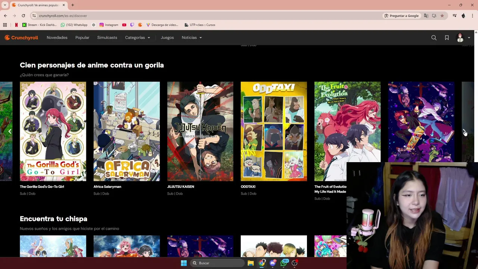Open the Crunchyroll bookmark icon
This screenshot has width=478, height=269.
140,25
